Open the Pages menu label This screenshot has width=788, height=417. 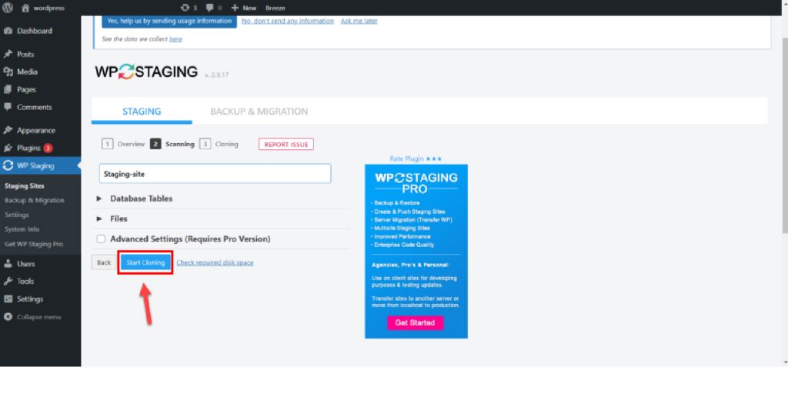[x=26, y=89]
